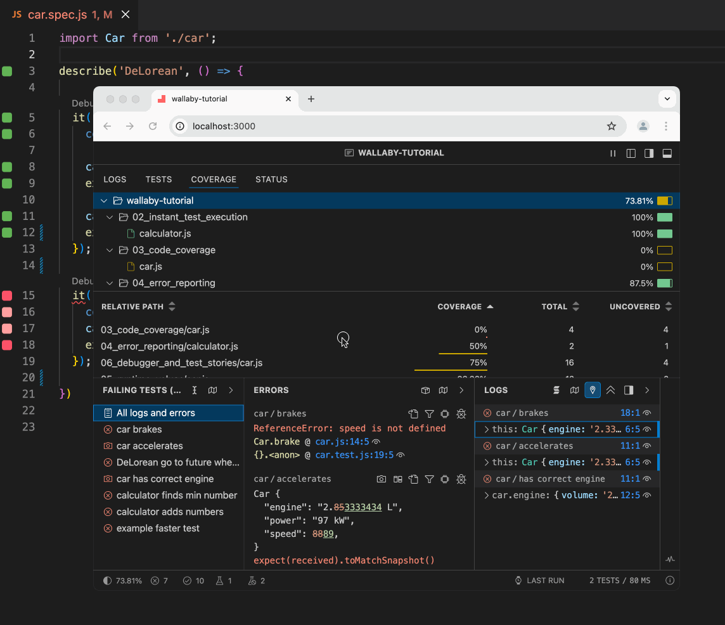The width and height of the screenshot is (725, 625).
Task: Click the filter icon for car / brakes error
Action: click(x=429, y=413)
